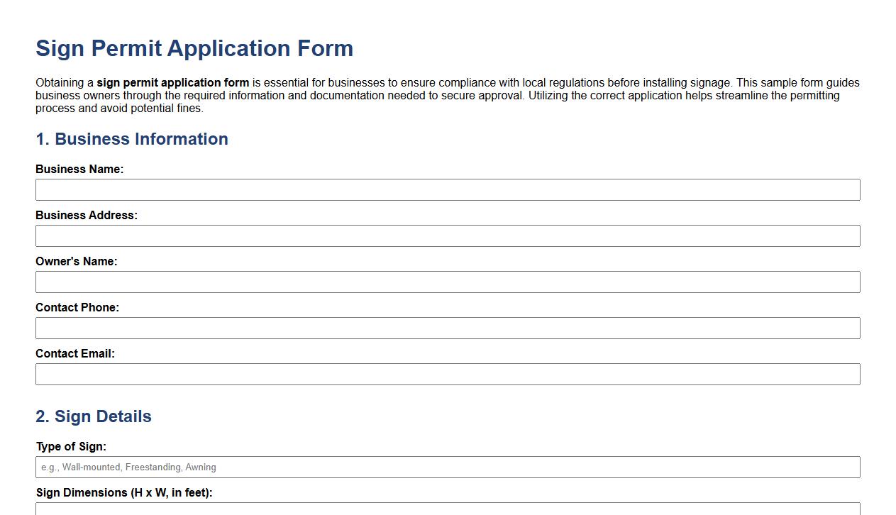
Task: Click the Business Address input field
Action: click(x=447, y=236)
